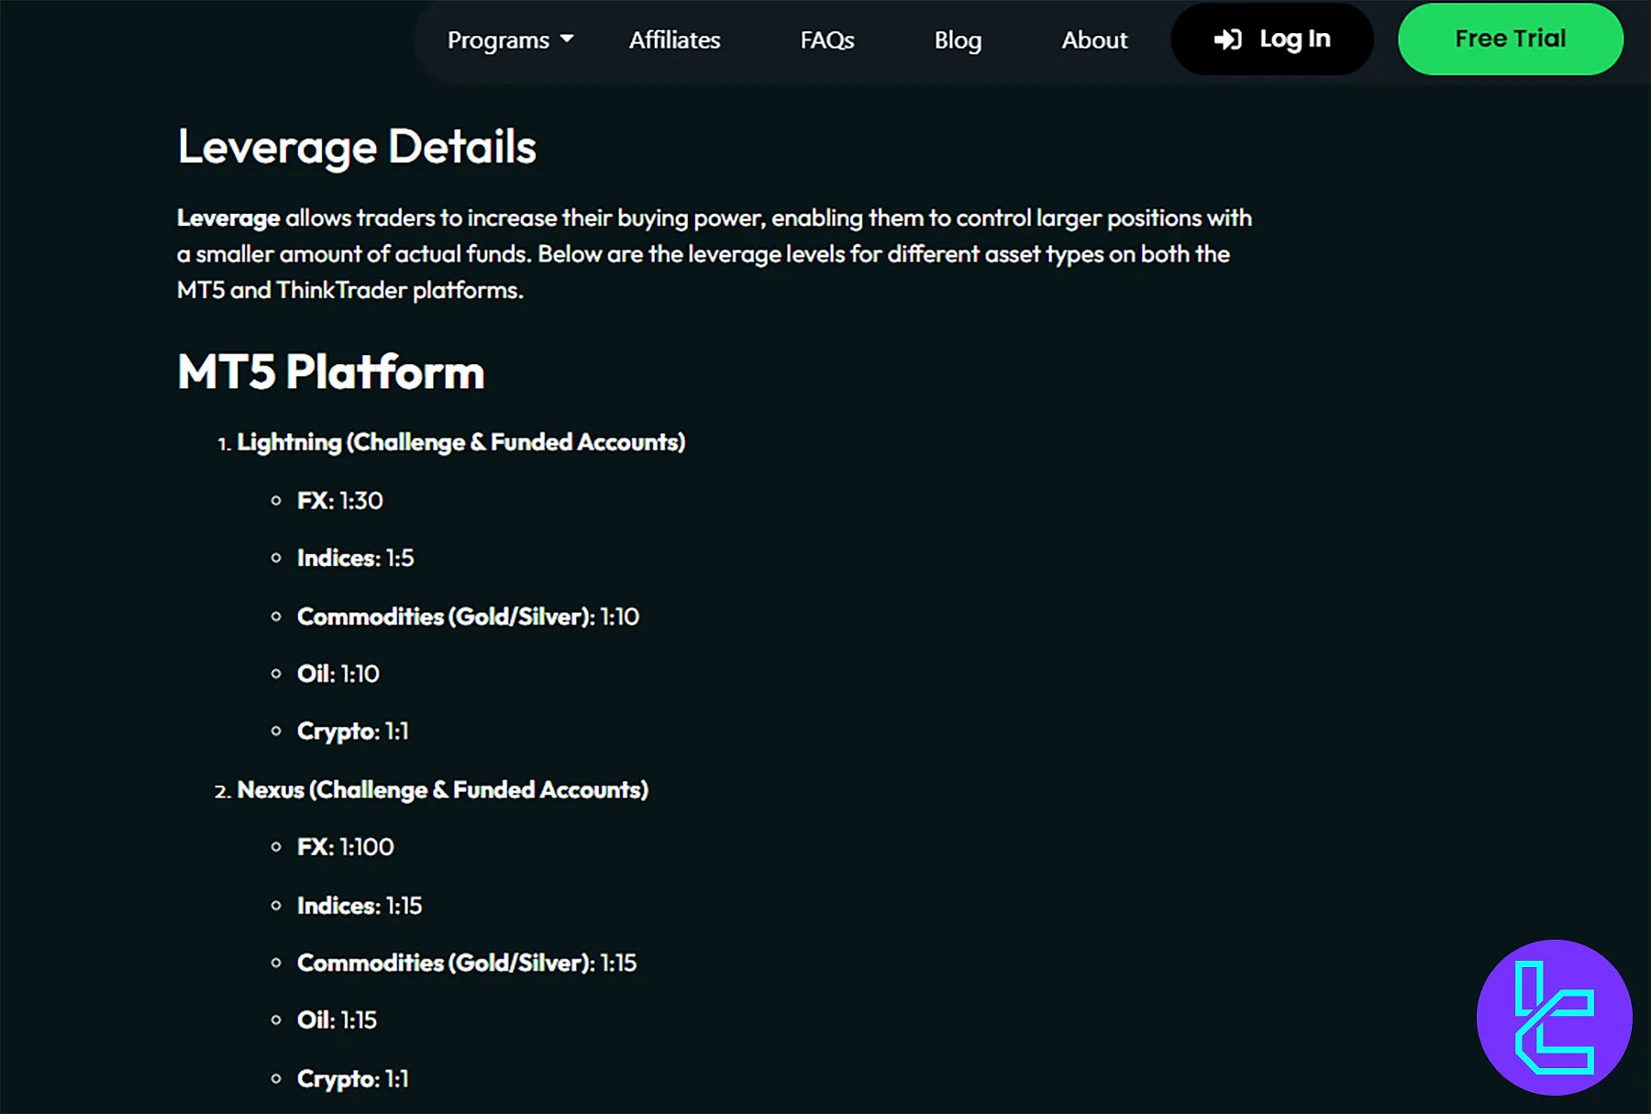
Task: Click the Leverage Details heading
Action: click(357, 147)
